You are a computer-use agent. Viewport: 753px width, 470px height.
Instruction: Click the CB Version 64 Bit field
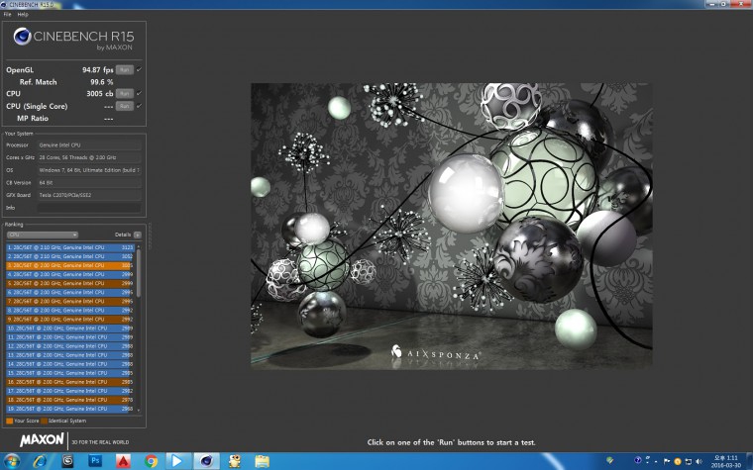pos(89,183)
